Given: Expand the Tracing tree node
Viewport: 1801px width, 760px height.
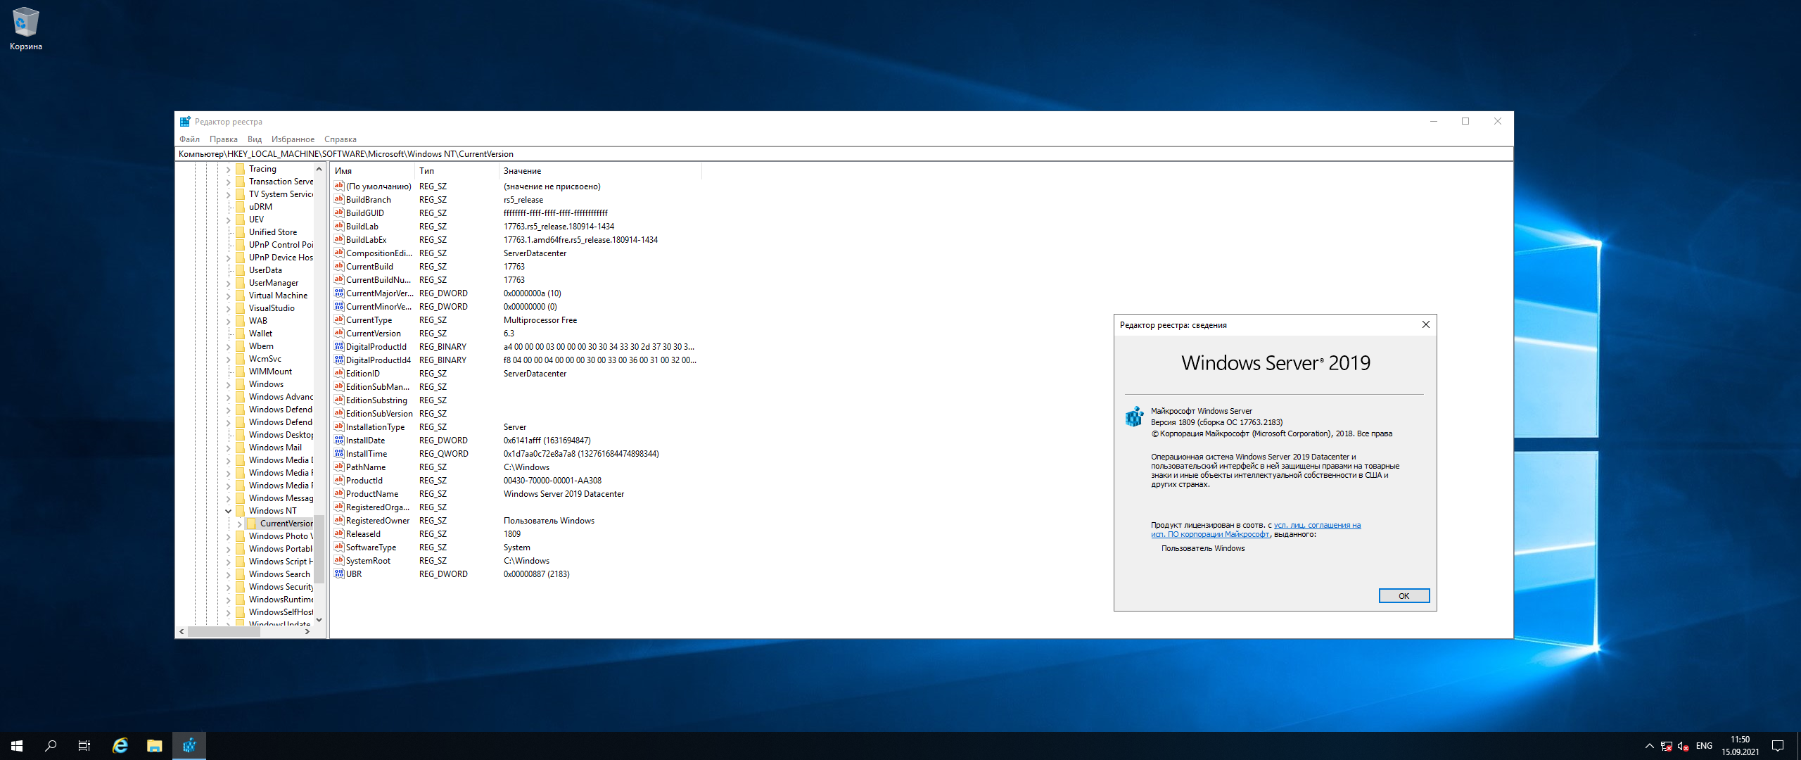Looking at the screenshot, I should pyautogui.click(x=228, y=169).
